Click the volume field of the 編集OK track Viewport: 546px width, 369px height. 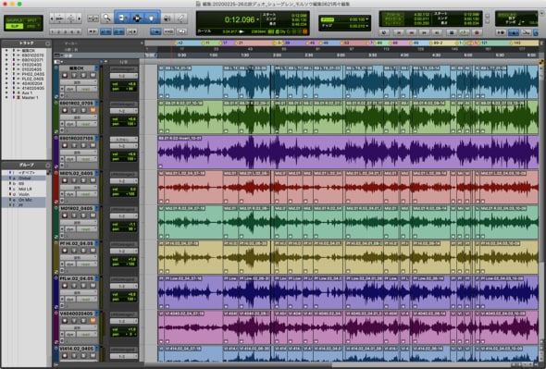coord(124,84)
